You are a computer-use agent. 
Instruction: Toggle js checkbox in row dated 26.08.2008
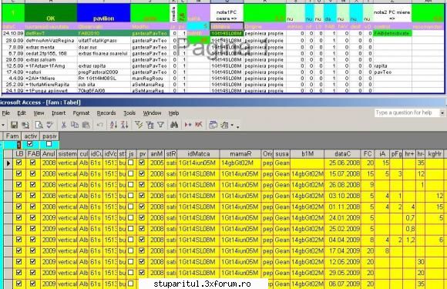click(x=130, y=185)
